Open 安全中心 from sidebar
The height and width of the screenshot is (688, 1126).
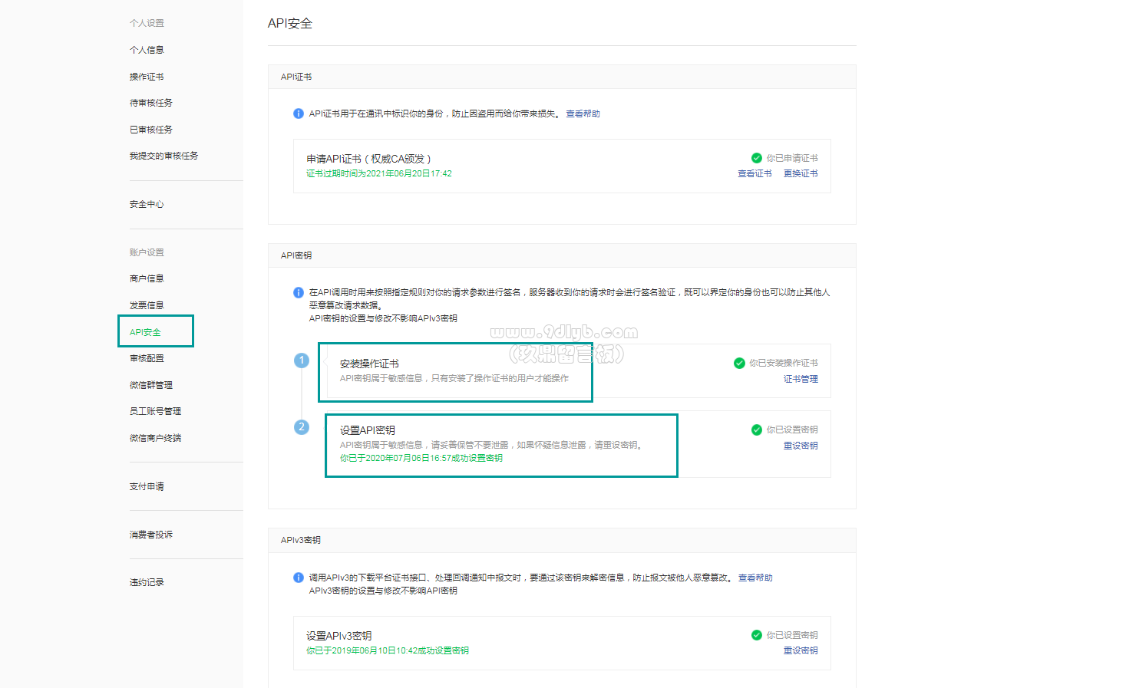(147, 204)
